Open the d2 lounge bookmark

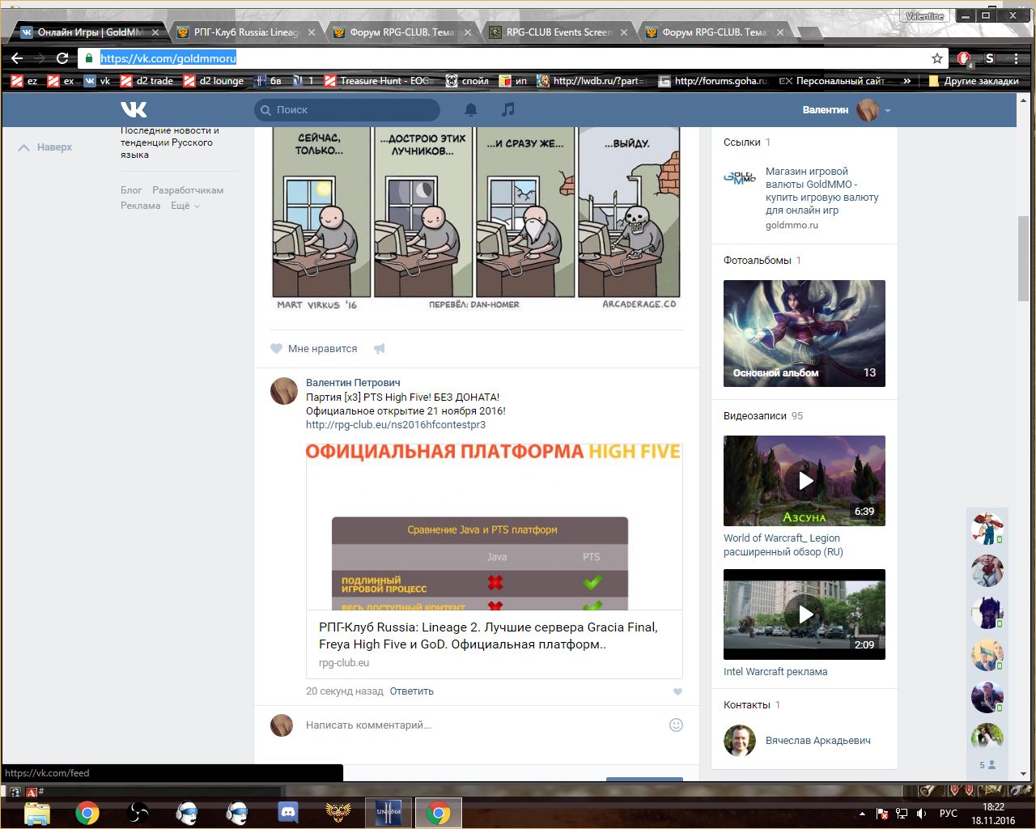coord(214,81)
